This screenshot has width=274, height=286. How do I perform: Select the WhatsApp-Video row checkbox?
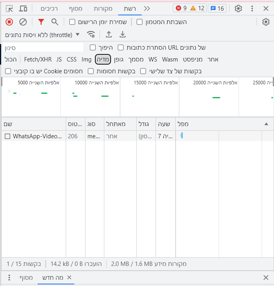click(7, 136)
